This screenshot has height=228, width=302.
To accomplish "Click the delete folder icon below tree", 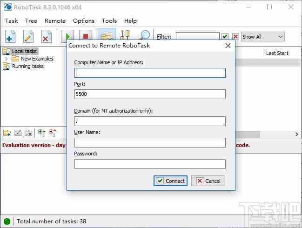I will pos(28,133).
